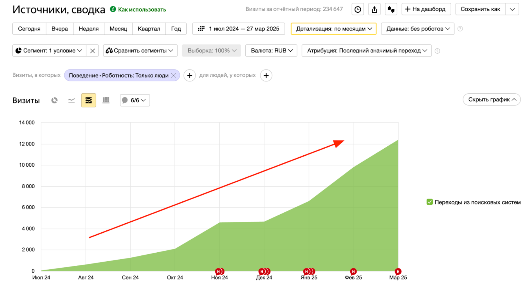This screenshot has width=529, height=286.
Task: Switch chart to line view
Action: coord(71,100)
